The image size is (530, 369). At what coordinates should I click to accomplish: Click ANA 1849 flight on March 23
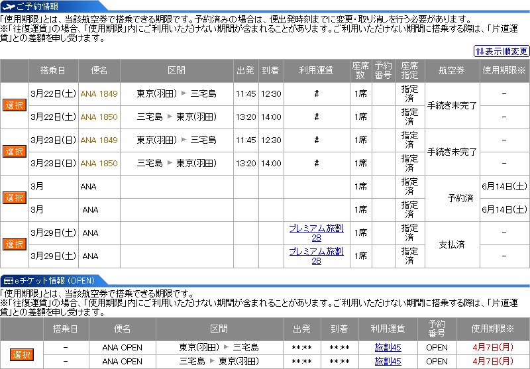[99, 140]
